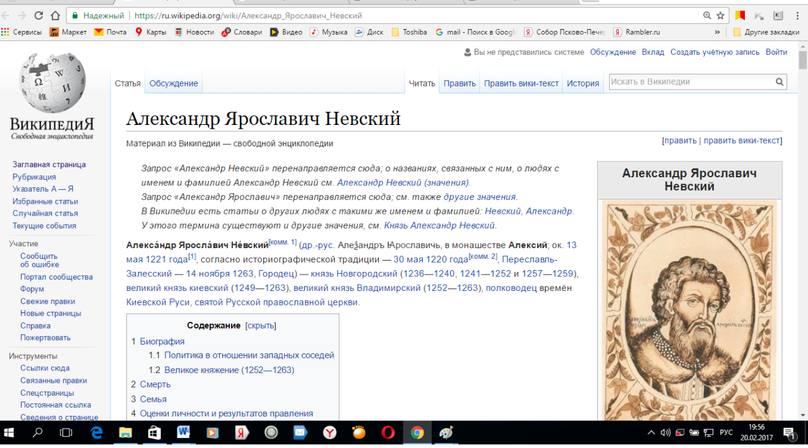The image size is (808, 448).
Task: Switch to the Статья tab
Action: pos(128,83)
